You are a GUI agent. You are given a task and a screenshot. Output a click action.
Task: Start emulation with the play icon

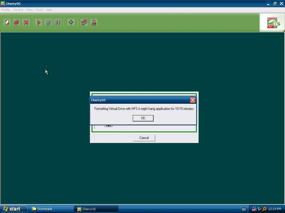coord(39,22)
